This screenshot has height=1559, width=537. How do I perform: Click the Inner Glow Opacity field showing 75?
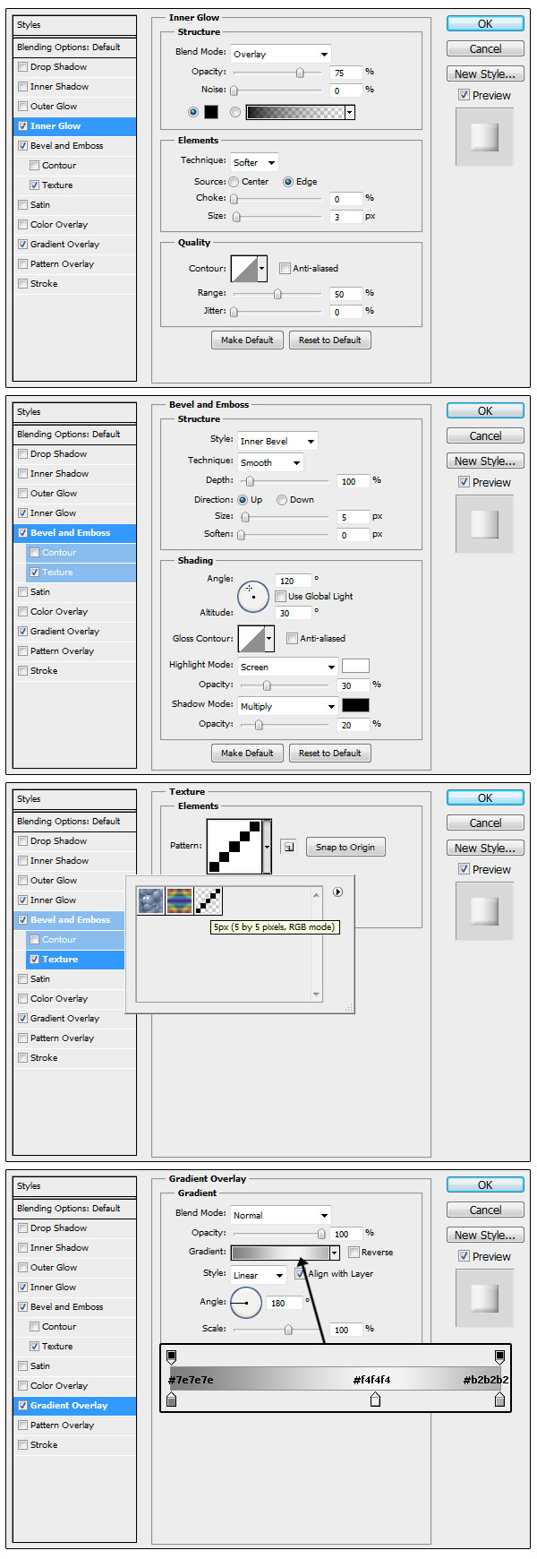point(345,73)
